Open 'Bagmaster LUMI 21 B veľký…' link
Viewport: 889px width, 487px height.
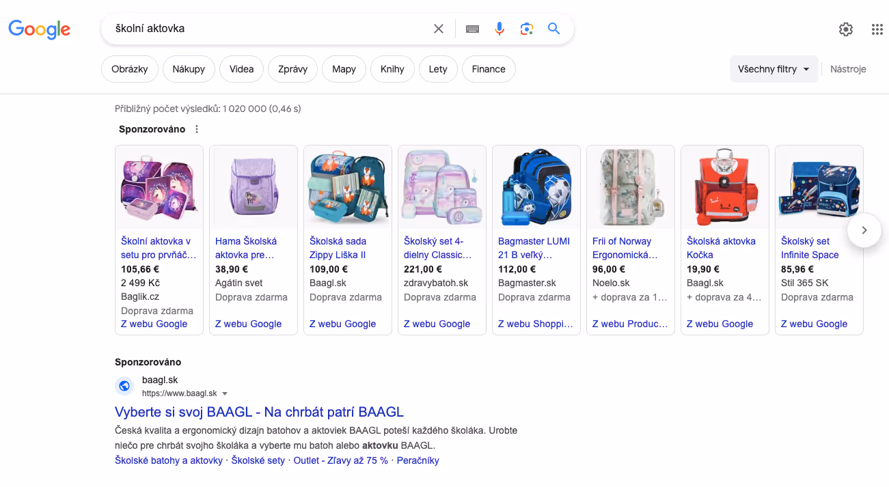pos(534,248)
